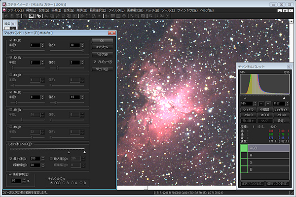Click the #2 強さ spinner arrows

pyautogui.click(x=82, y=63)
